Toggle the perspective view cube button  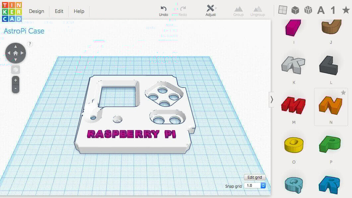tap(16, 70)
